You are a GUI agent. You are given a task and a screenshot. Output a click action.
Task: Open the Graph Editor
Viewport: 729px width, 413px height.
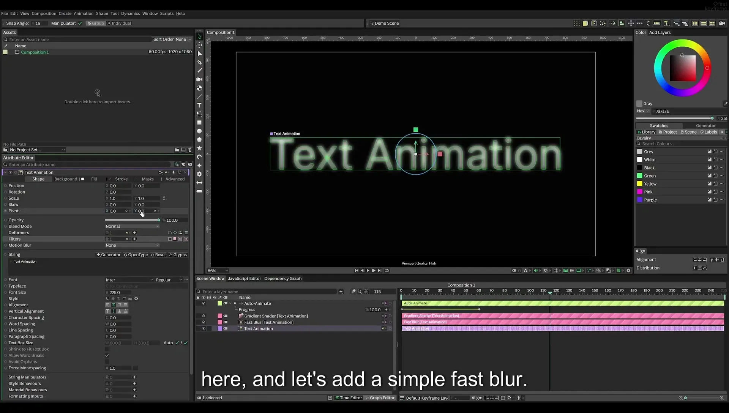(x=380, y=398)
